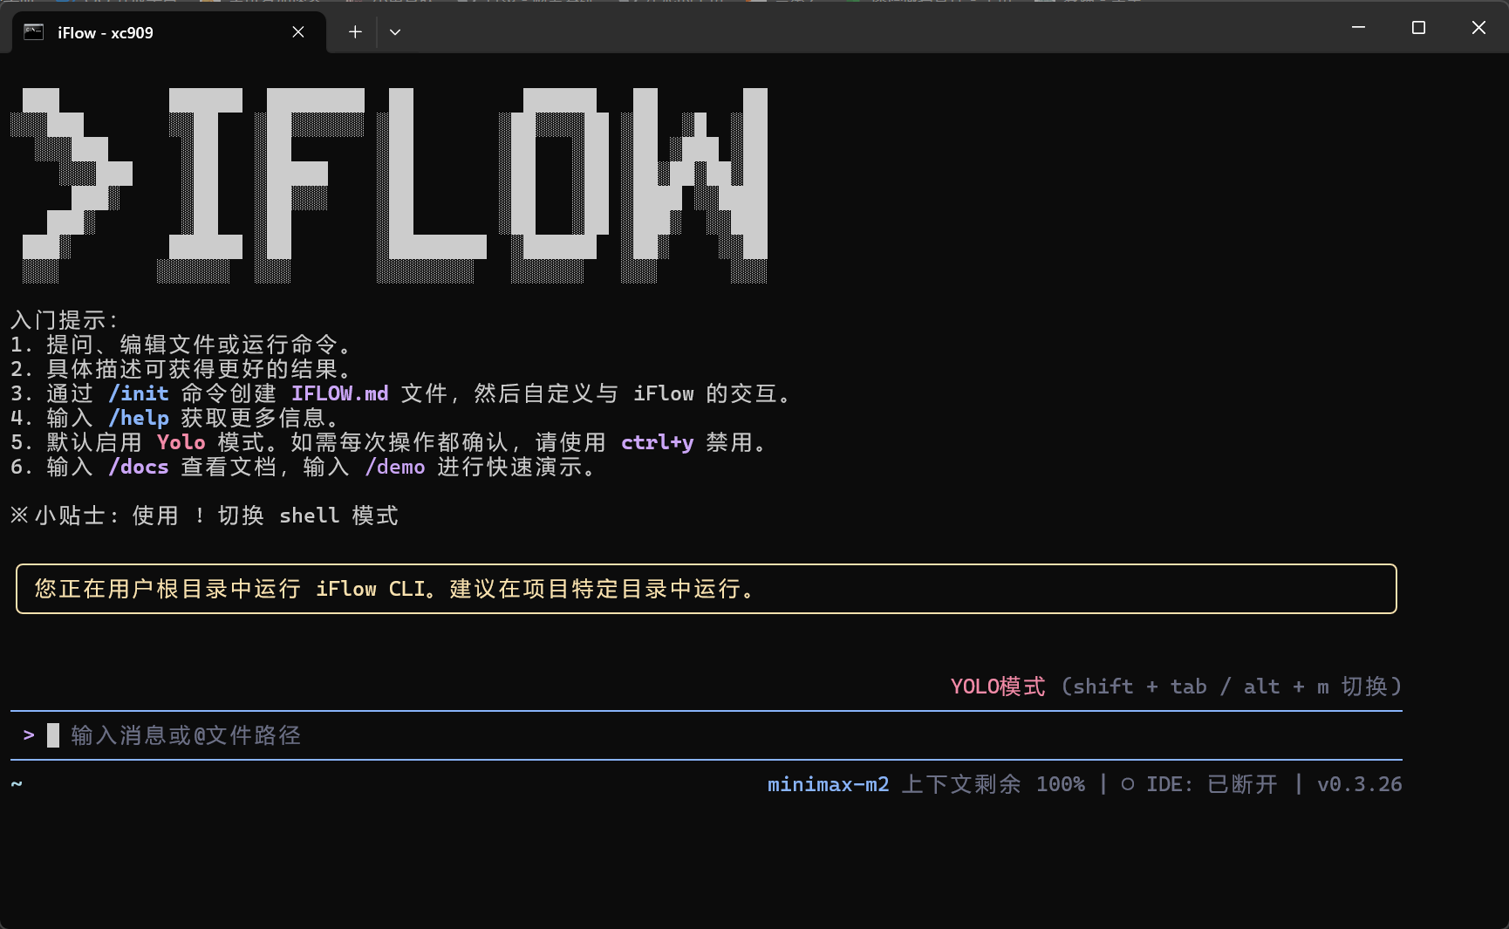This screenshot has height=929, width=1509.
Task: Click ctrl+y to disable confirmation mode
Action: coord(657,442)
